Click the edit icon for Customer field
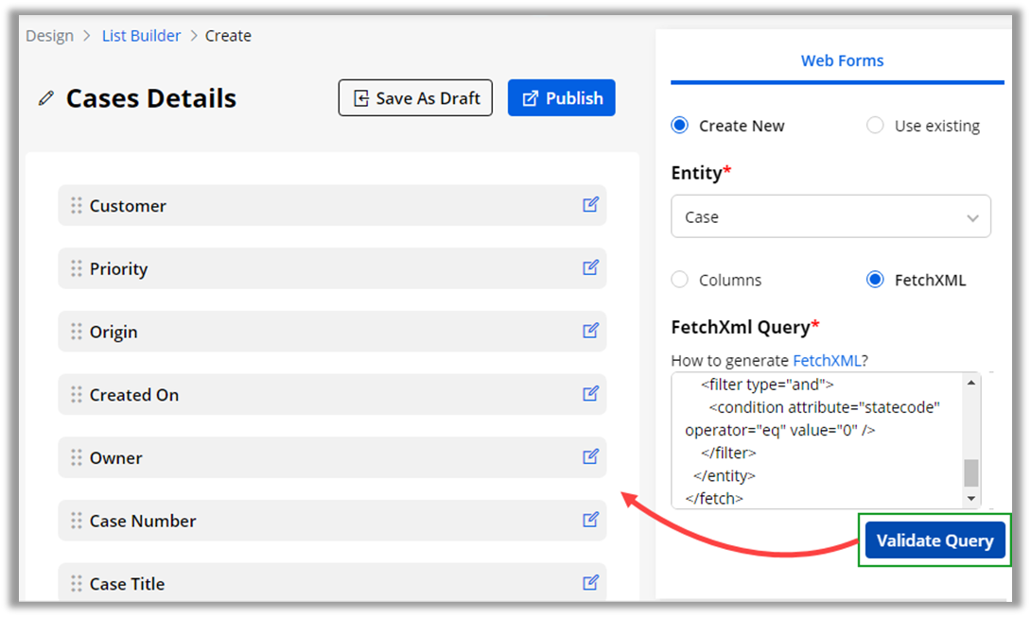This screenshot has height=617, width=1031. (590, 204)
